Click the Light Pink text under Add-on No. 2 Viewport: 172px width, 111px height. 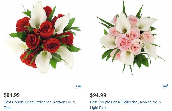pos(98,108)
